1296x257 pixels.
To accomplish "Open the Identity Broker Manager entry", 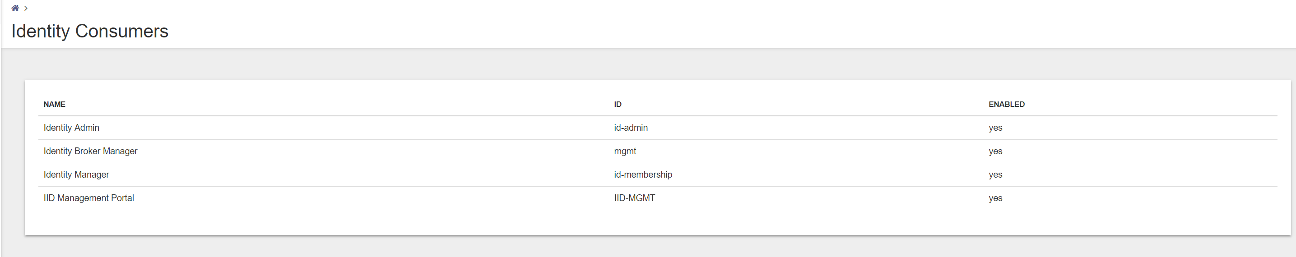I will point(658,151).
